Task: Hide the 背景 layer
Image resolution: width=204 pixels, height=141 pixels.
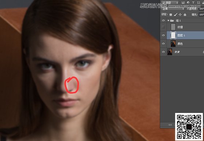Action: point(163,52)
